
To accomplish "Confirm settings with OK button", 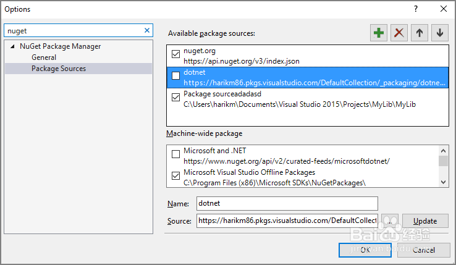I will point(365,250).
